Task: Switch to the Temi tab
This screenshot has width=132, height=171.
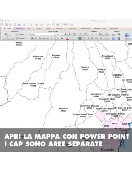Action: 29,28
